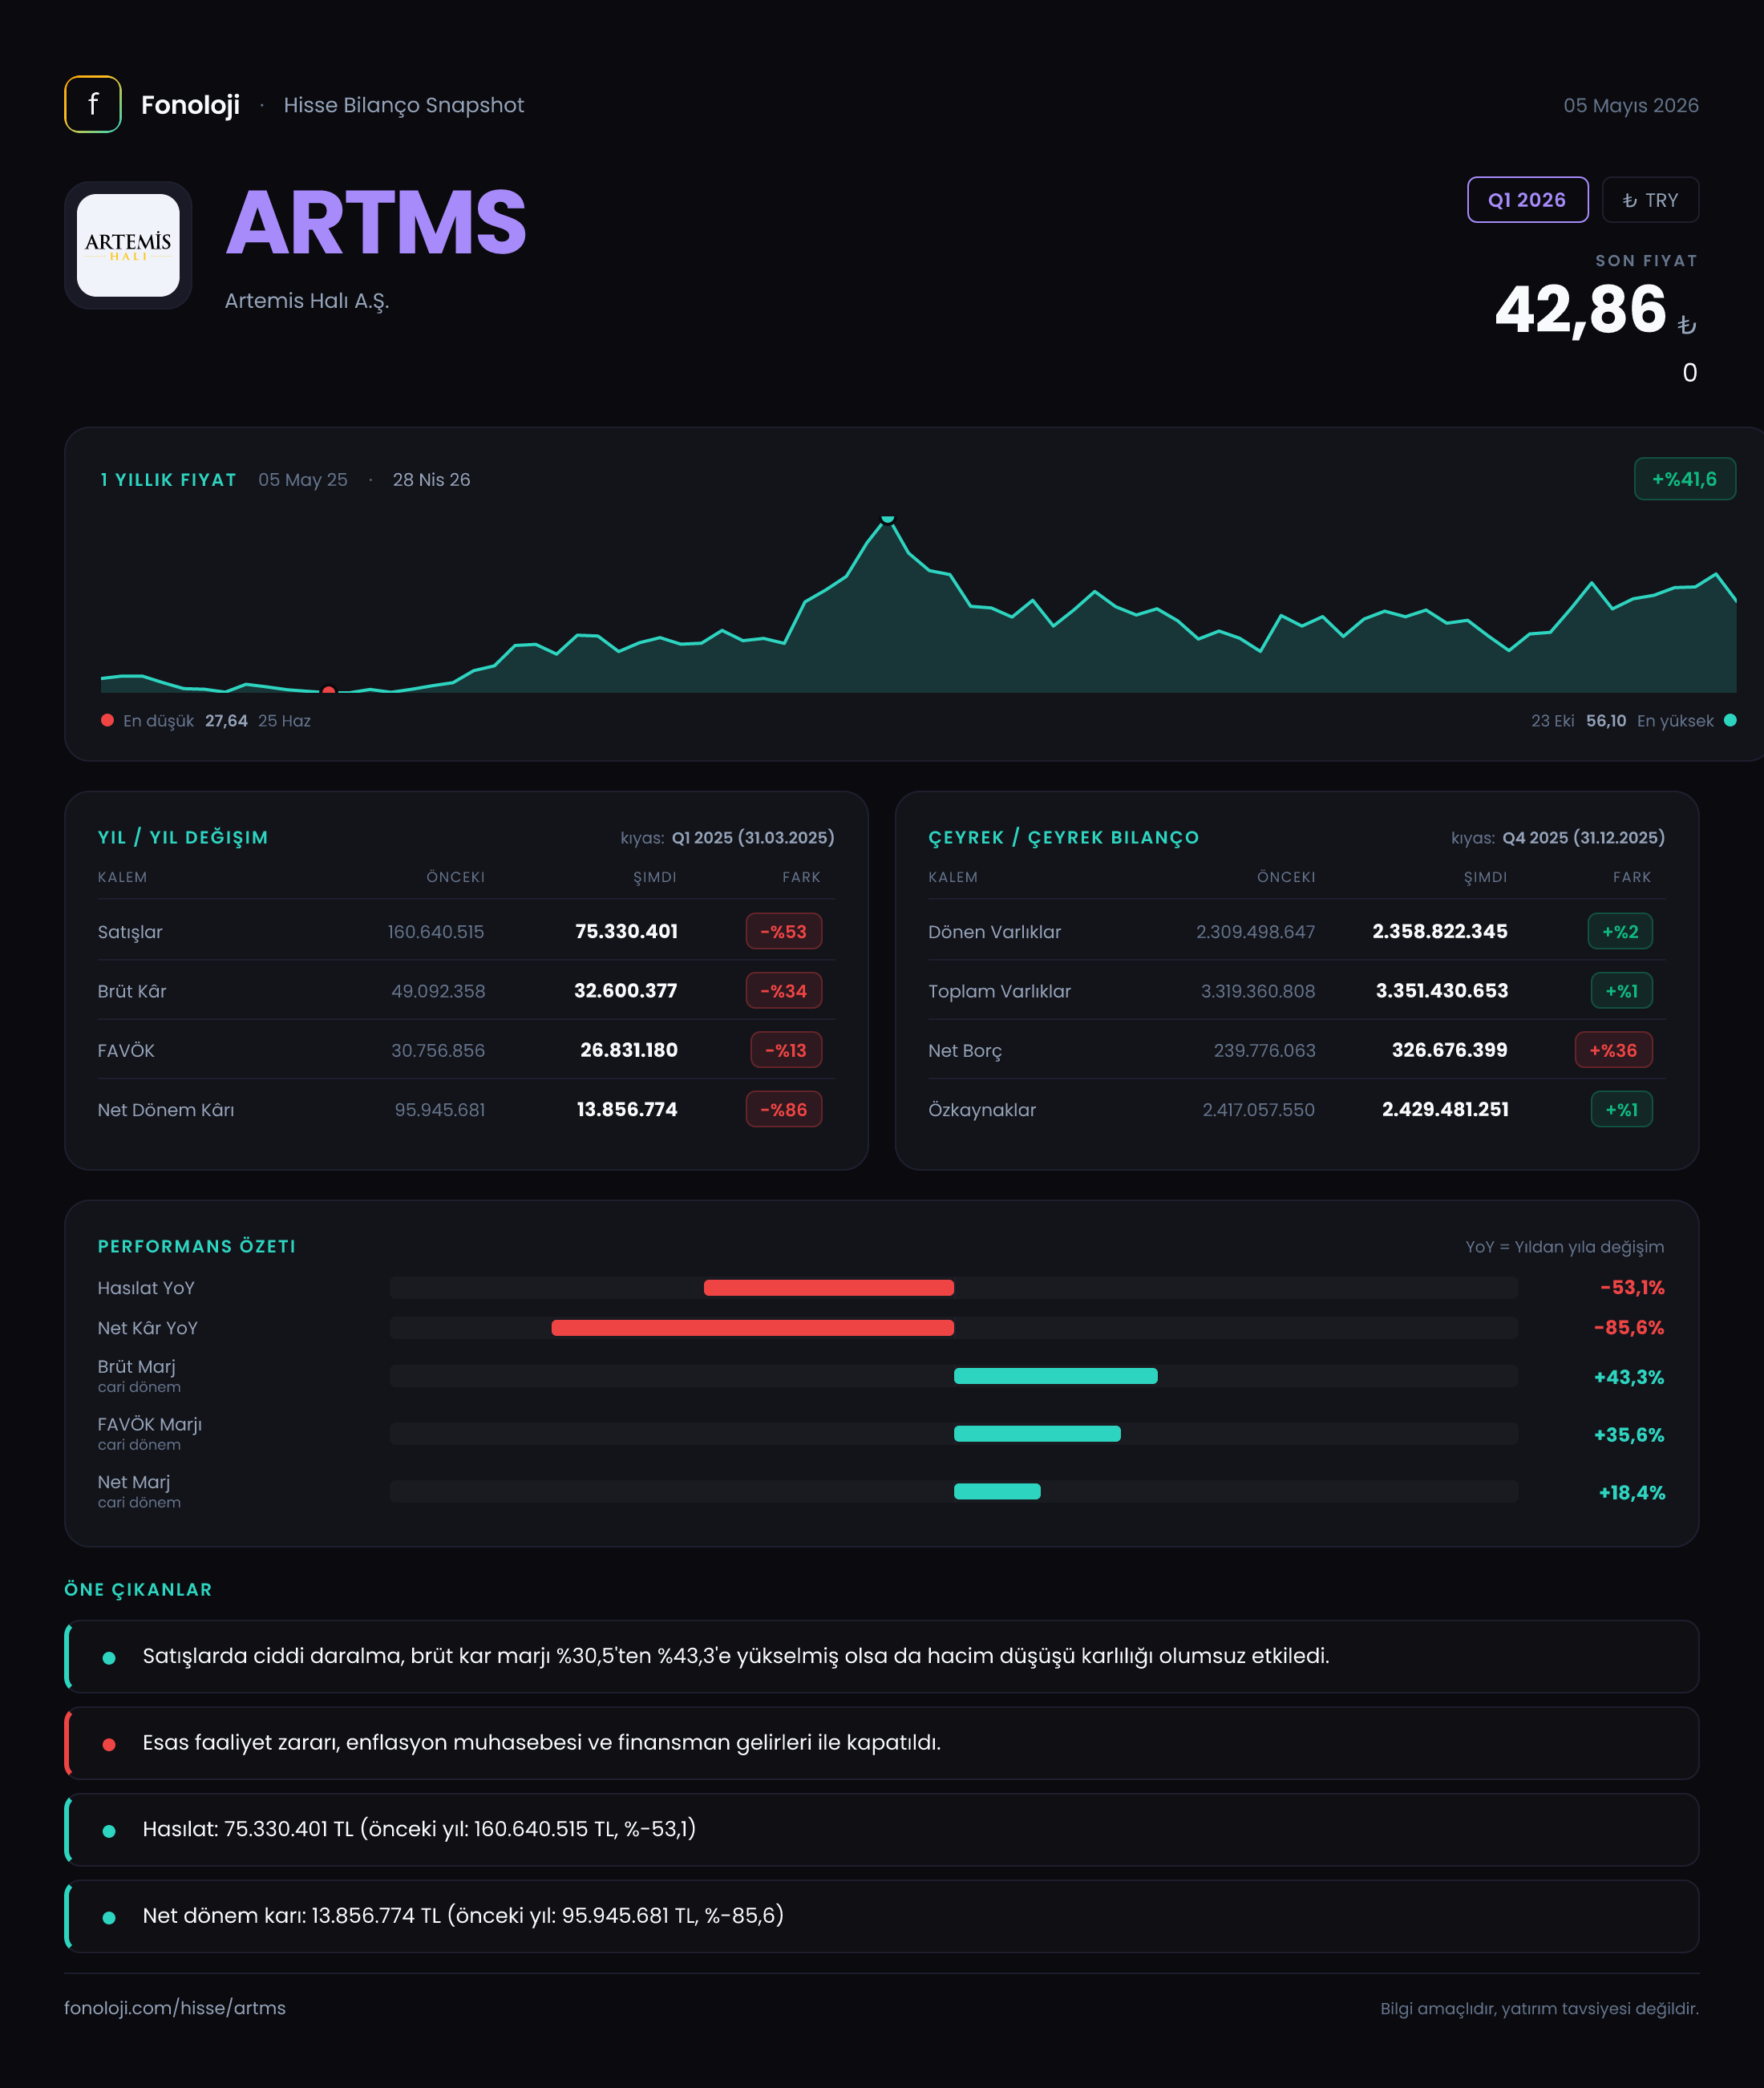Click the TRY currency badge
Viewport: 1764px width, 2088px height.
tap(1650, 200)
